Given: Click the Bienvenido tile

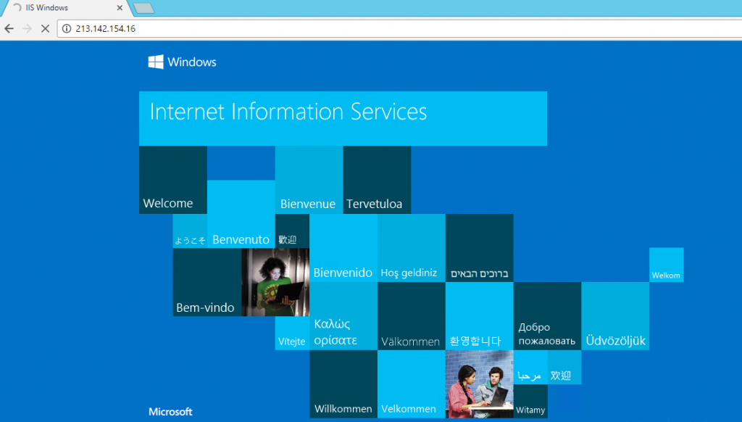Looking at the screenshot, I should click(x=343, y=248).
